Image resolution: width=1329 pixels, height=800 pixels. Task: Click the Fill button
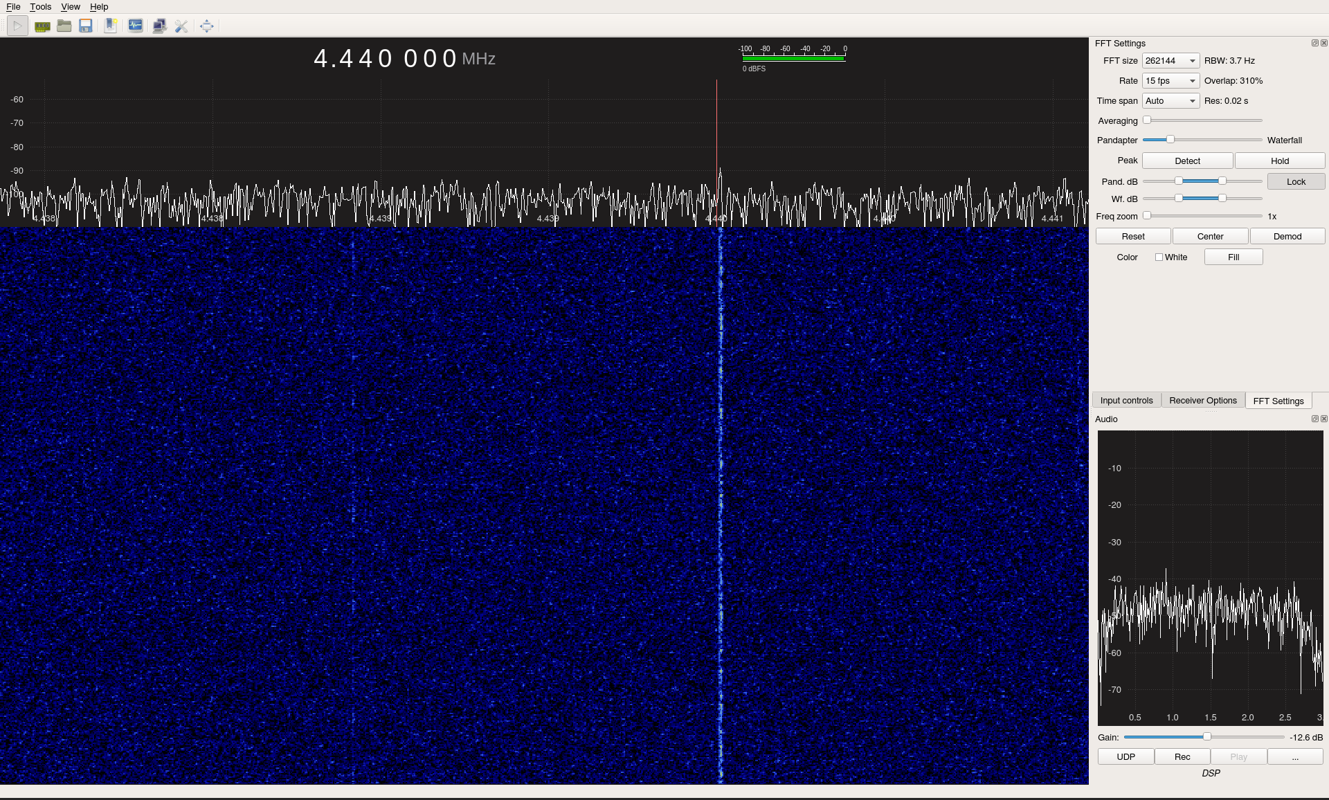click(x=1233, y=257)
